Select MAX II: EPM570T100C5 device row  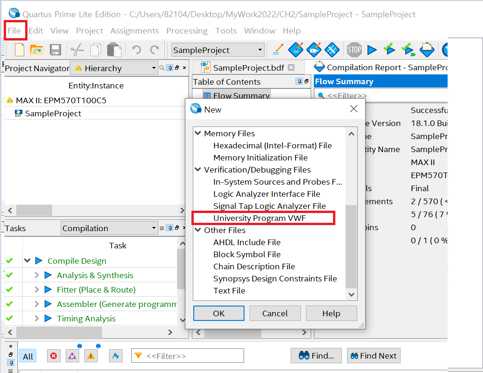pos(61,100)
